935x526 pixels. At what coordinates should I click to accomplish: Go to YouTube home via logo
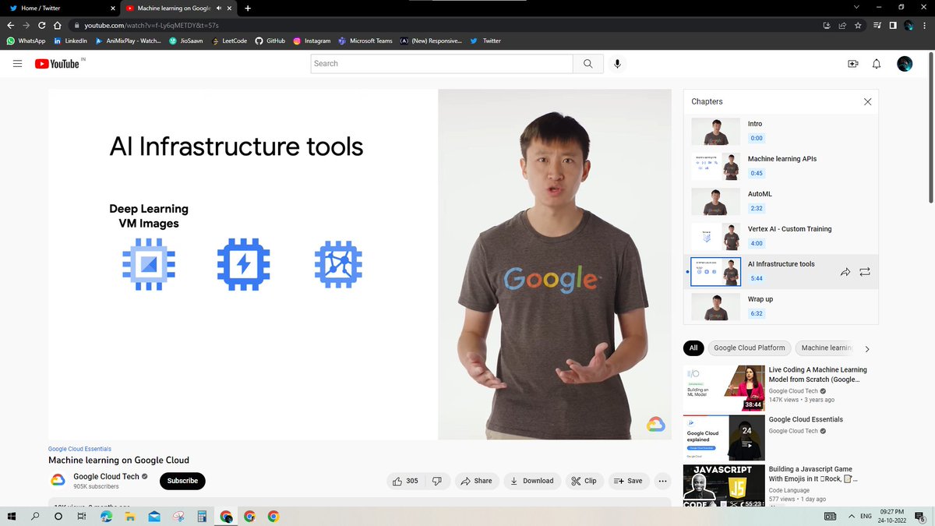pyautogui.click(x=57, y=64)
